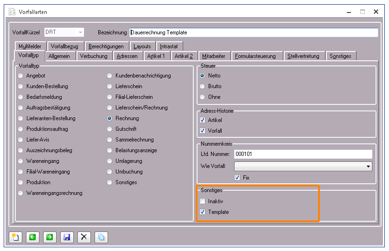Save using the floppy disk icon

tap(67, 237)
